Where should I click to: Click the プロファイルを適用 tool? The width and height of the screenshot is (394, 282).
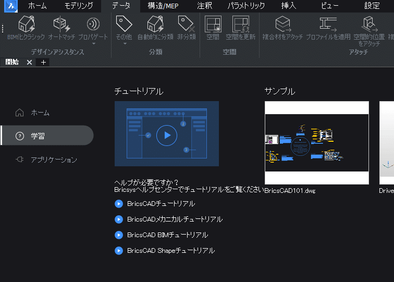tap(328, 28)
